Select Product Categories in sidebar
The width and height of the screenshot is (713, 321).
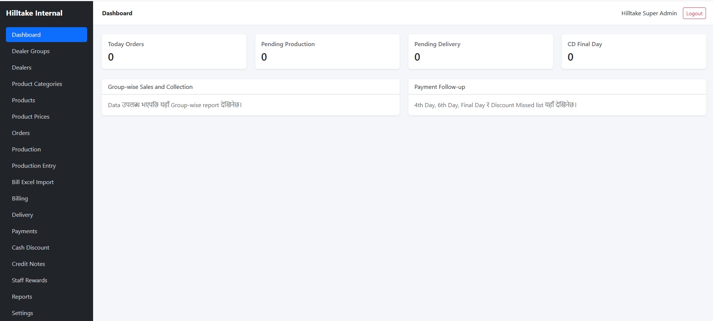tap(47, 84)
